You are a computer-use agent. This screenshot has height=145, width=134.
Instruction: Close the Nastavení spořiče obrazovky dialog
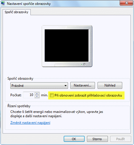point(126,3)
